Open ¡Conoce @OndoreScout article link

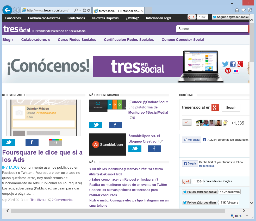148,107
